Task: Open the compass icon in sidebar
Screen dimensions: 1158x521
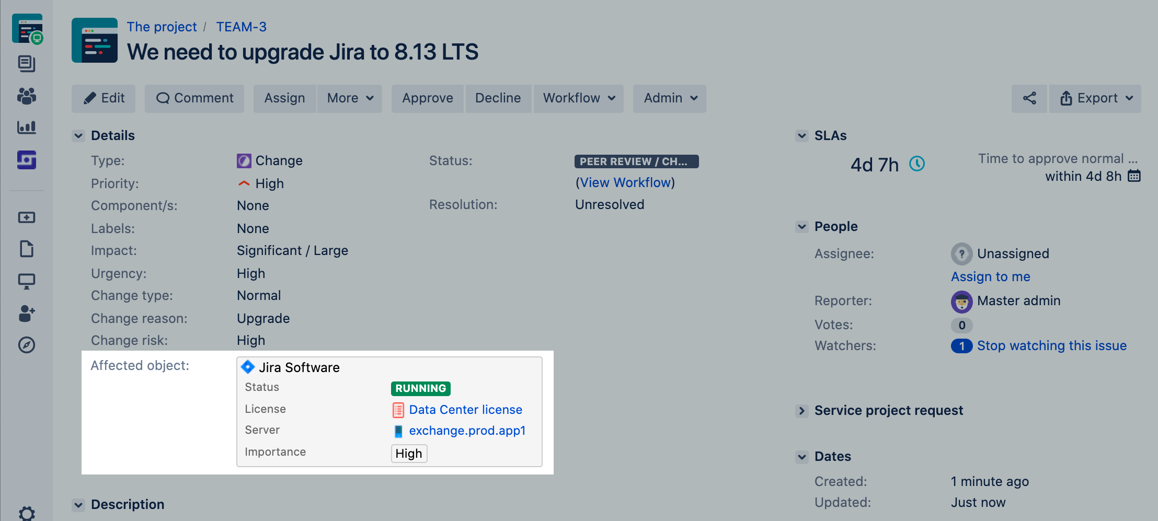Action: pyautogui.click(x=27, y=345)
